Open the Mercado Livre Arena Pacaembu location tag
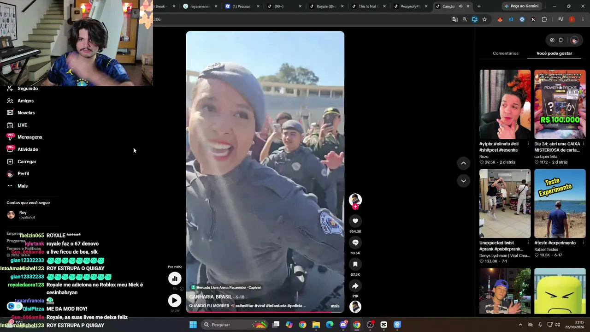 (226, 287)
